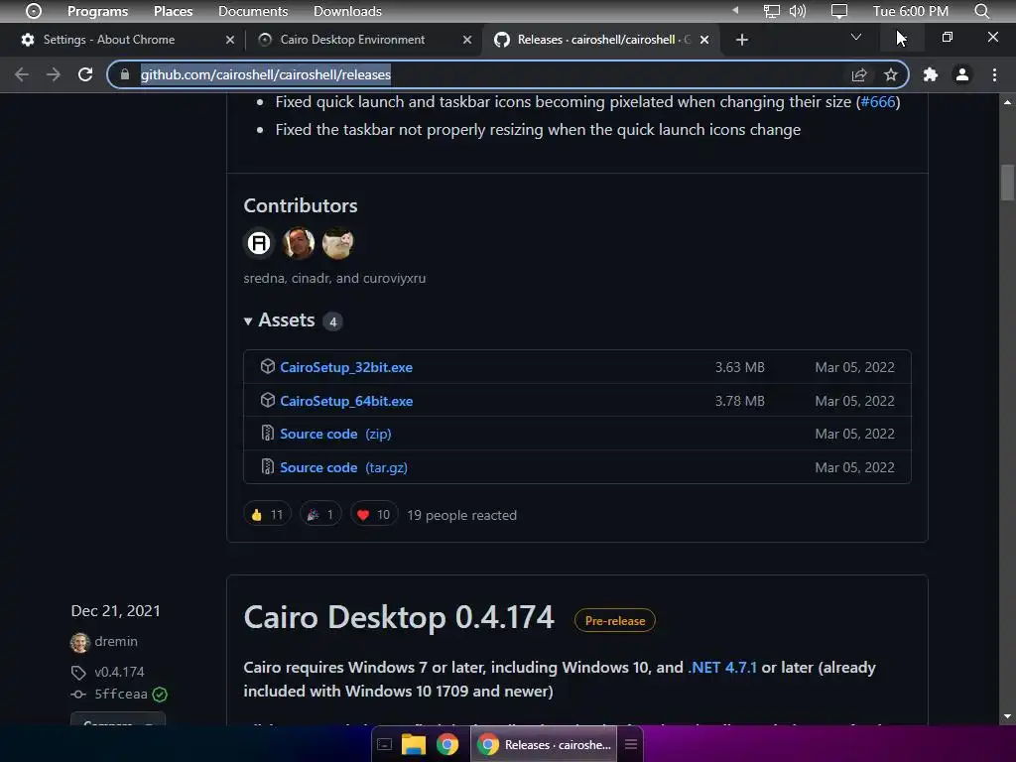Launch Chrome quick launch icon
Screen dimensions: 1016x762
447,744
